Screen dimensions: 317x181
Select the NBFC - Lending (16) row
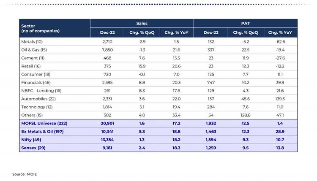[41, 91]
